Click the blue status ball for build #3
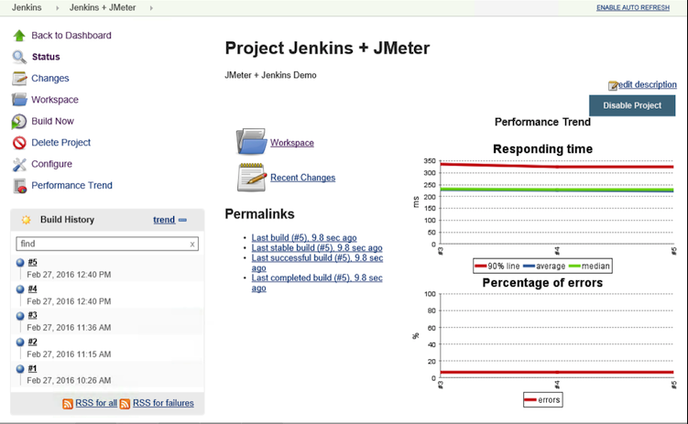Screen dimensions: 688x424 (20, 316)
